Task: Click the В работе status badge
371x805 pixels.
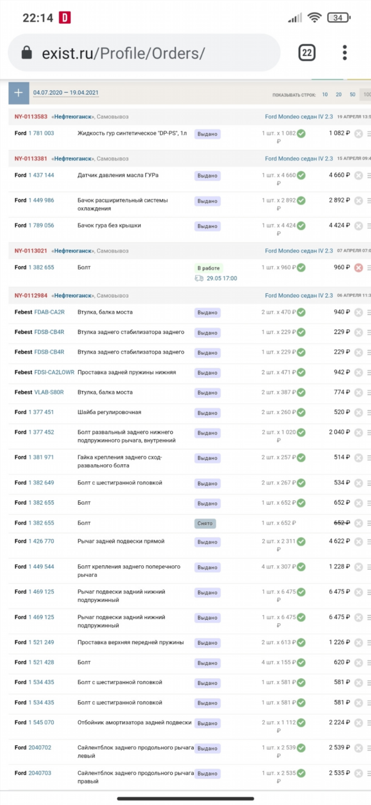Action: pos(209,268)
